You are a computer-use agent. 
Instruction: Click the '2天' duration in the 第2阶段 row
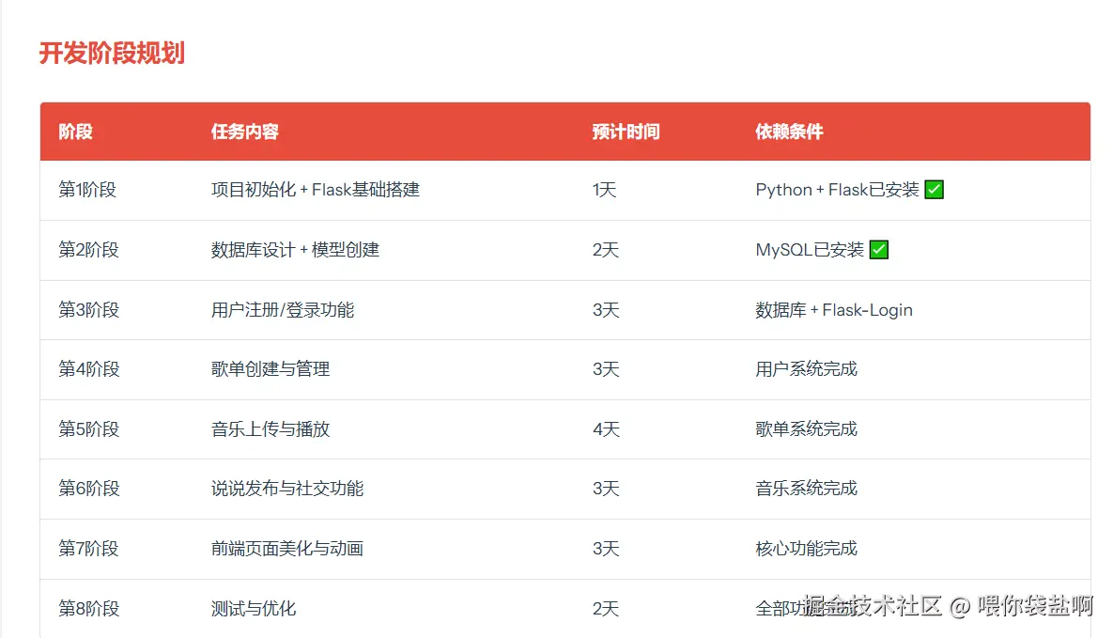click(606, 250)
